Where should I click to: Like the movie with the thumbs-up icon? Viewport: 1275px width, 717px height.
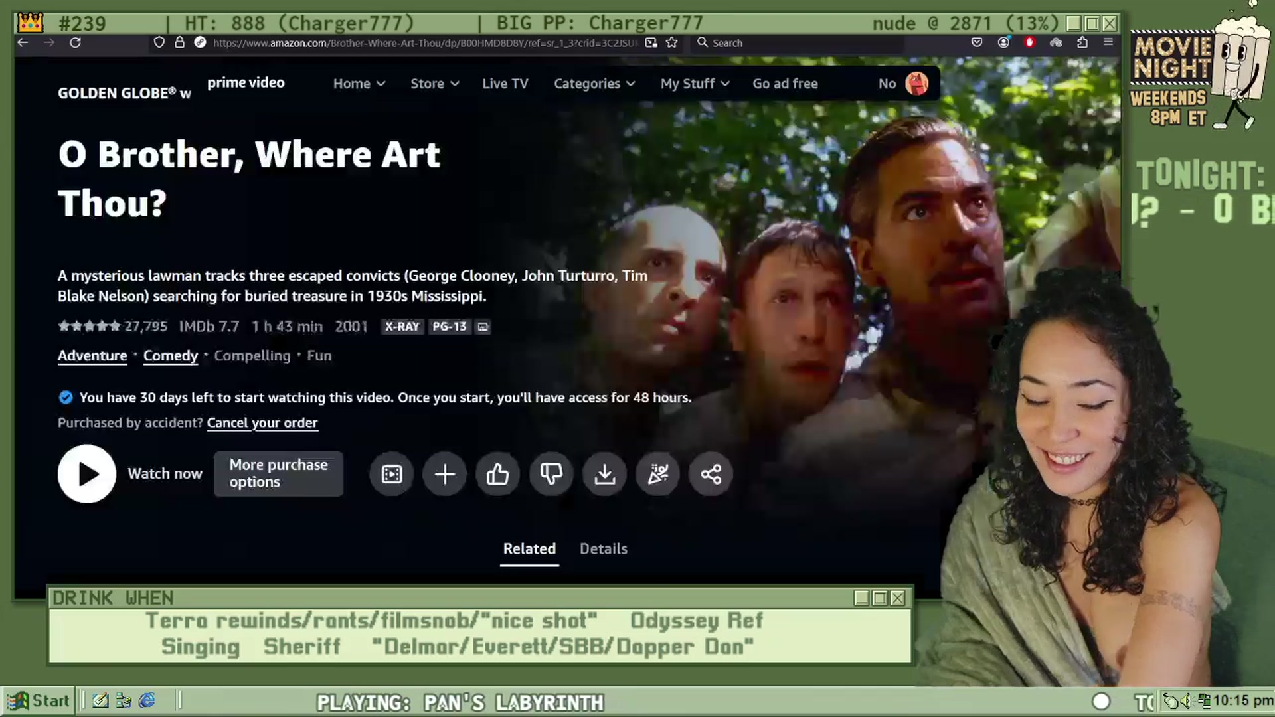[x=498, y=474]
